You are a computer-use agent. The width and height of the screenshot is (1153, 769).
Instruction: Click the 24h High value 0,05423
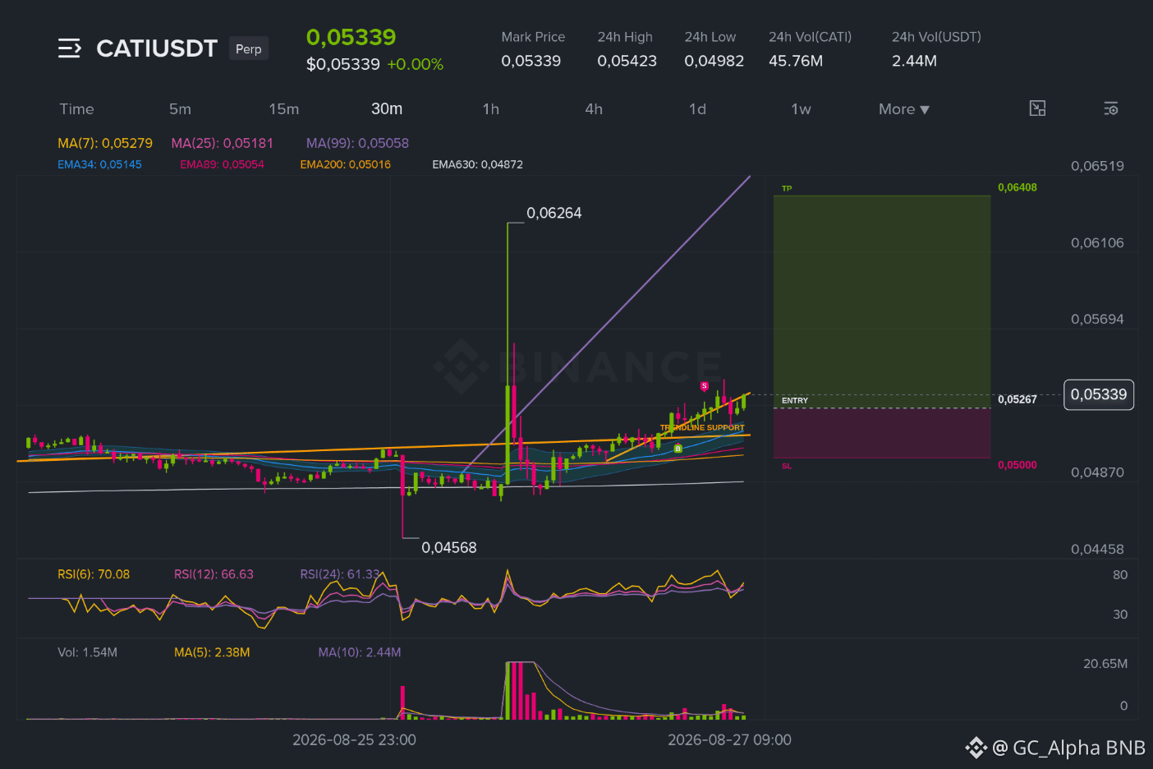(627, 61)
